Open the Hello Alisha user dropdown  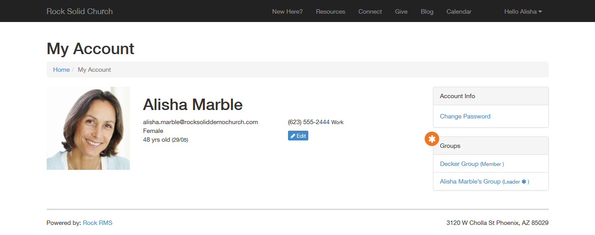click(523, 11)
